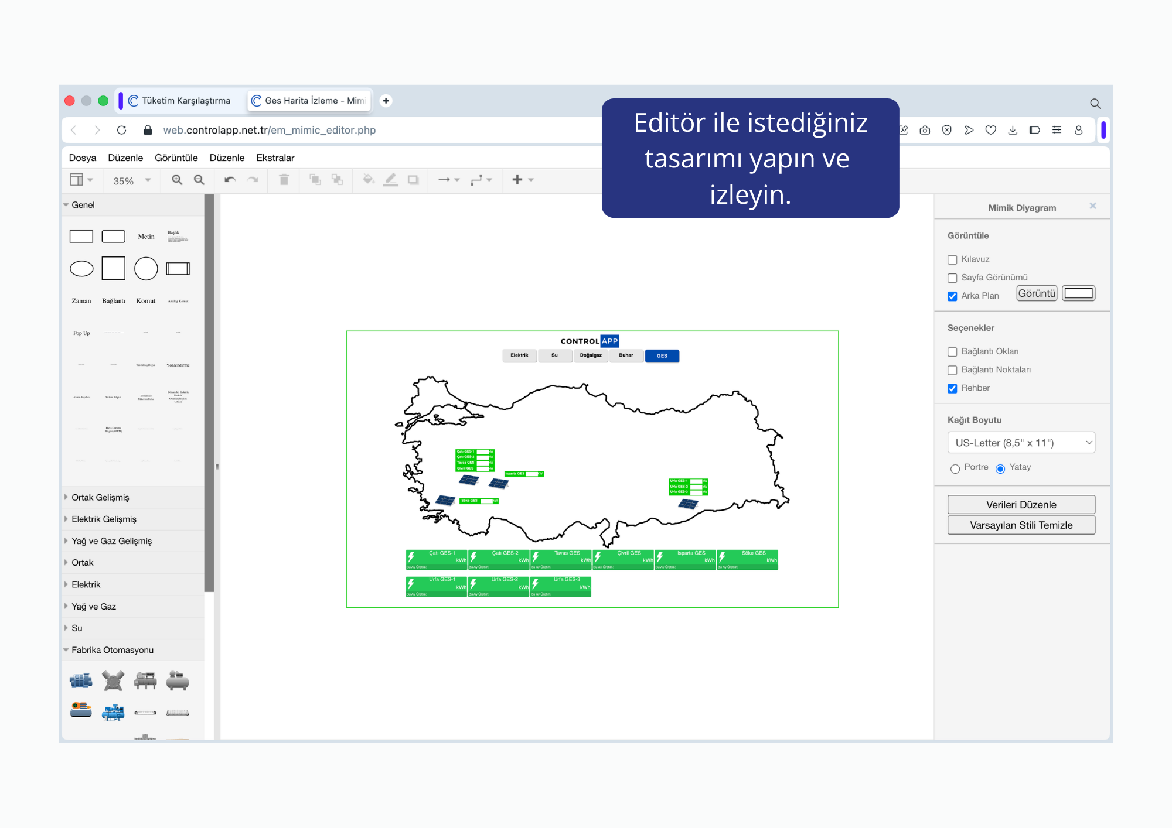Select the process double-bar rectangle shape

(x=178, y=269)
